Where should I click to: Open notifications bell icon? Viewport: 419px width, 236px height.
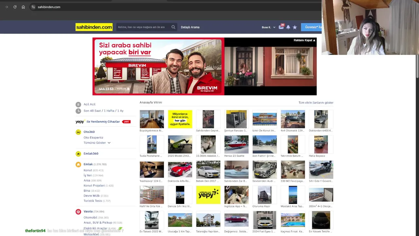pos(288,27)
